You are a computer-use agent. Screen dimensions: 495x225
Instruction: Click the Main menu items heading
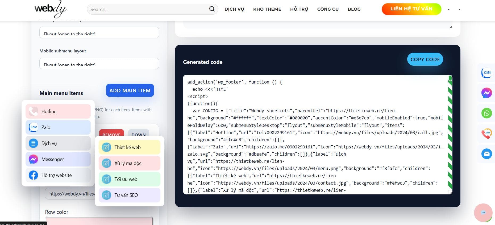pyautogui.click(x=61, y=93)
